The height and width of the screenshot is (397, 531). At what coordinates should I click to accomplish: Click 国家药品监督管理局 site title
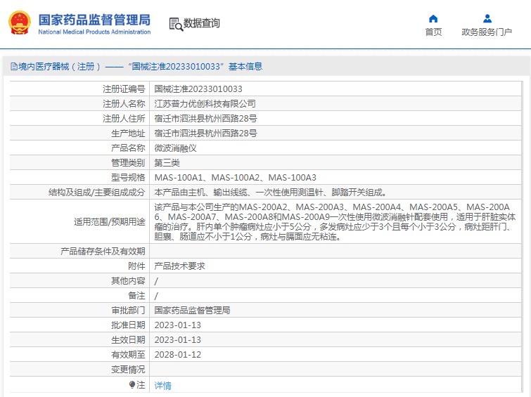point(94,20)
